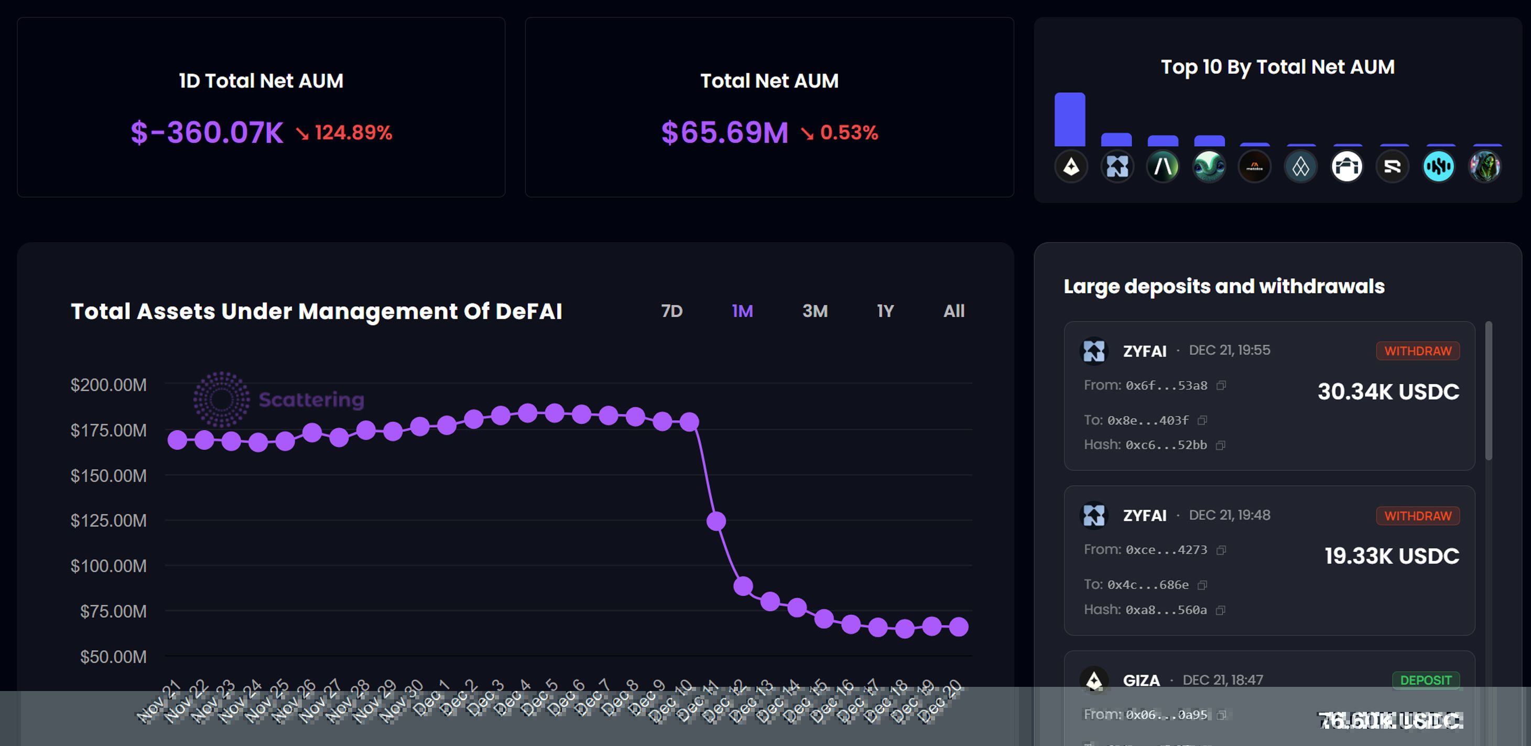Click the GIZA name on deposit entry
The height and width of the screenshot is (746, 1531).
(x=1141, y=681)
